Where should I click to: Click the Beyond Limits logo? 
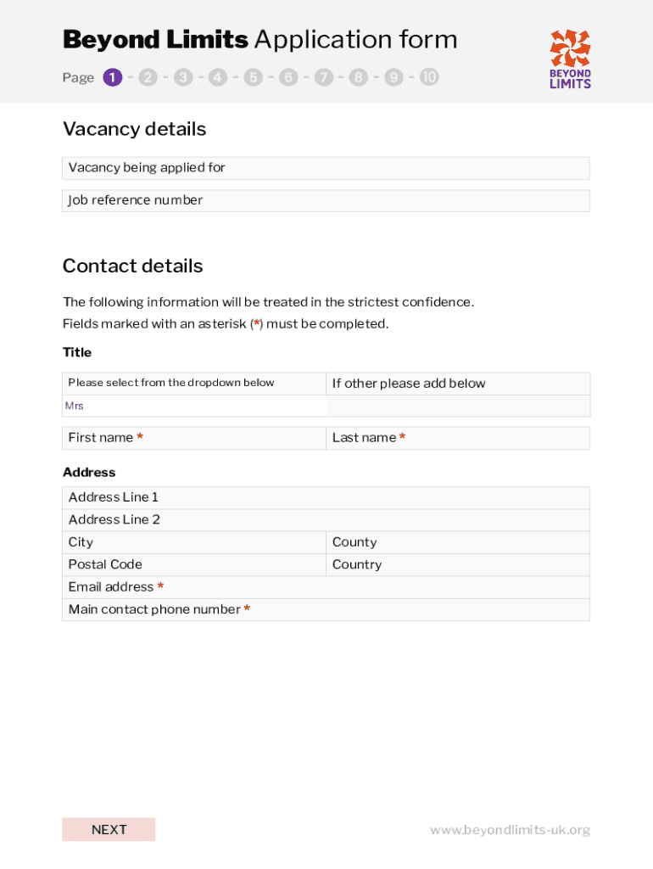(570, 59)
